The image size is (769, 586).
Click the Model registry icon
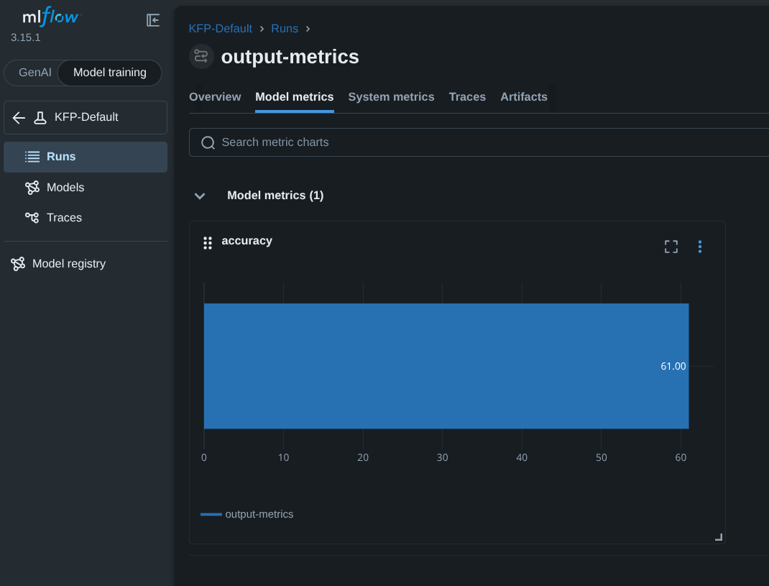[18, 264]
